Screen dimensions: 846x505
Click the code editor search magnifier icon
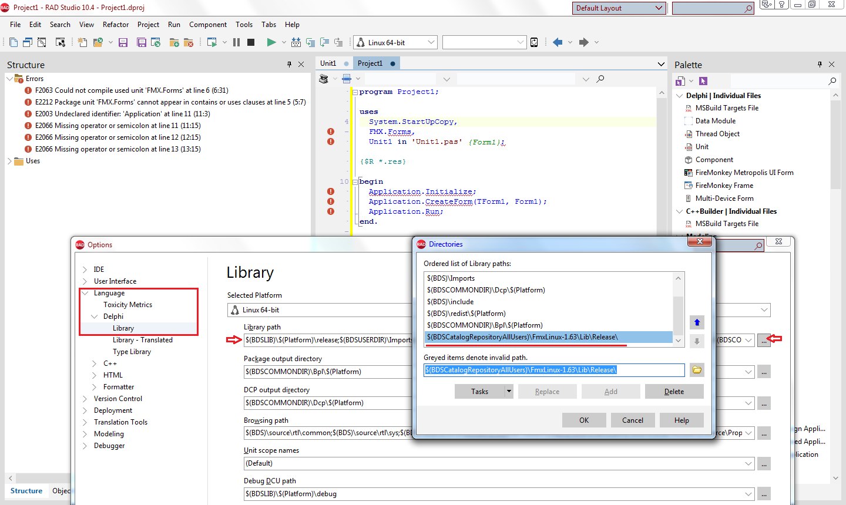coord(600,79)
